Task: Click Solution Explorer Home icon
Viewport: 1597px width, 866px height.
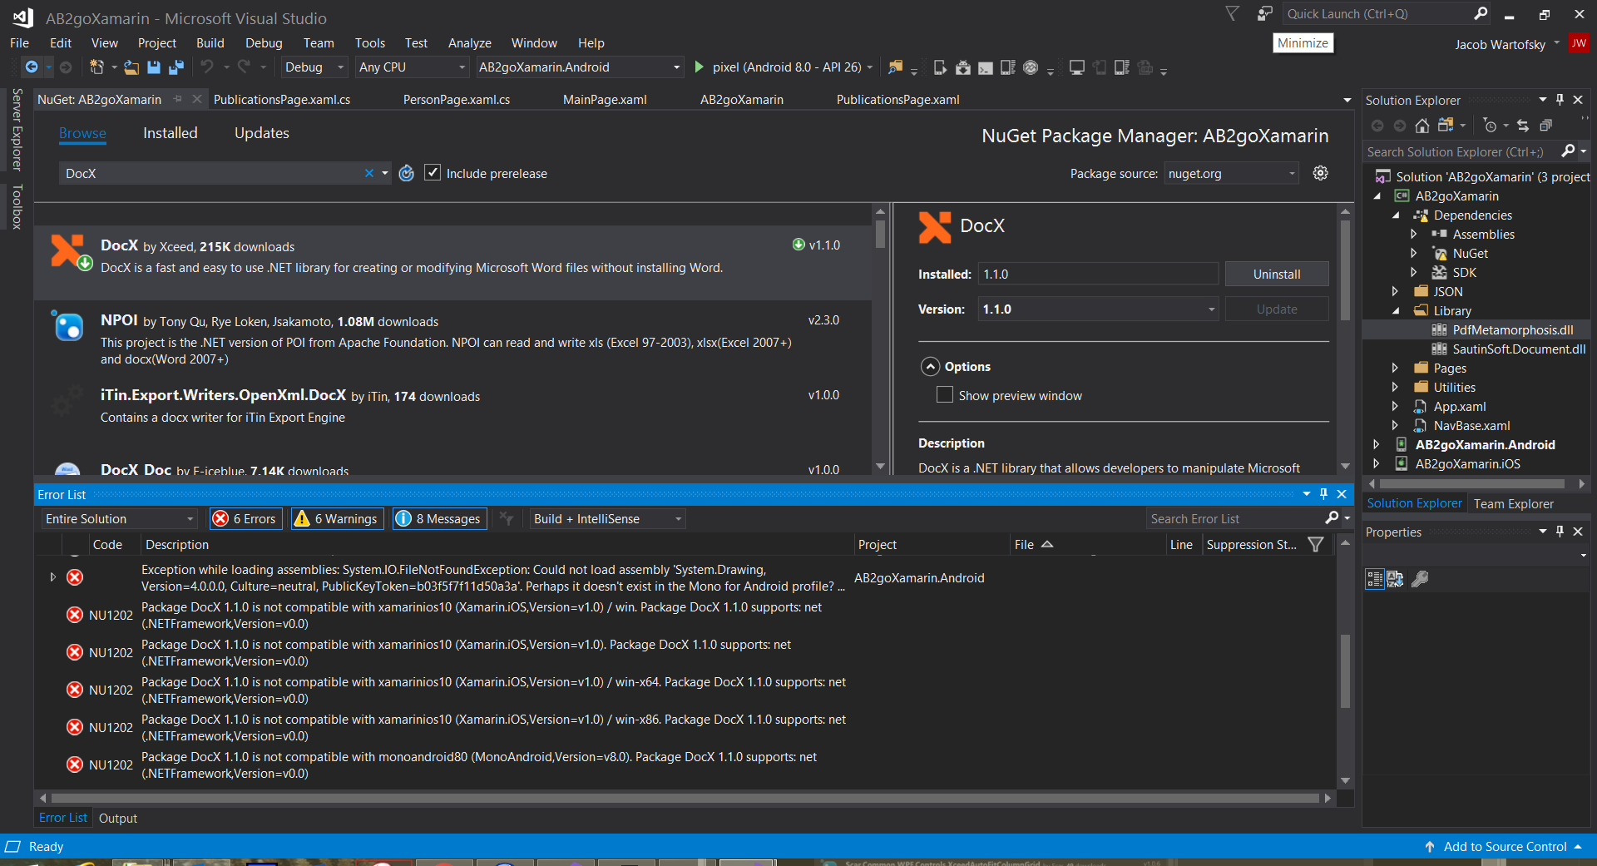Action: 1422,126
